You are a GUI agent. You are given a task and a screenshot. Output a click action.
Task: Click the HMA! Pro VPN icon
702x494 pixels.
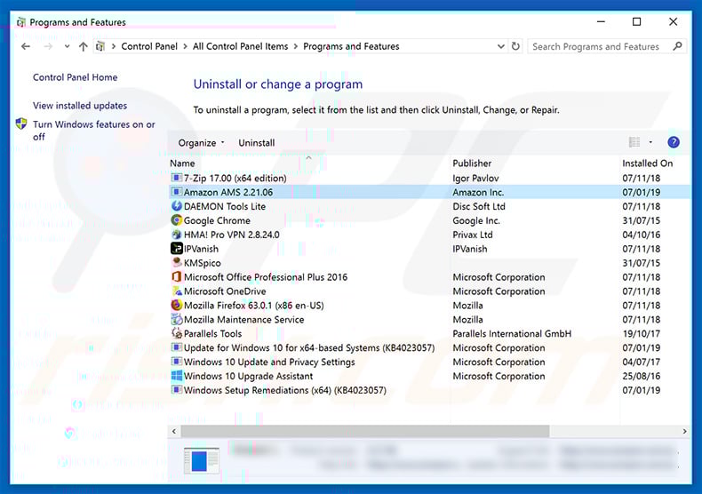pyautogui.click(x=177, y=235)
